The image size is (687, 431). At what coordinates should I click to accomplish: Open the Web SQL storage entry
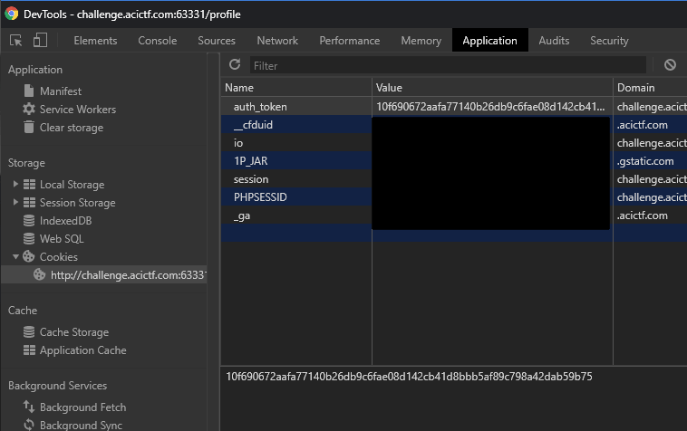tap(62, 239)
